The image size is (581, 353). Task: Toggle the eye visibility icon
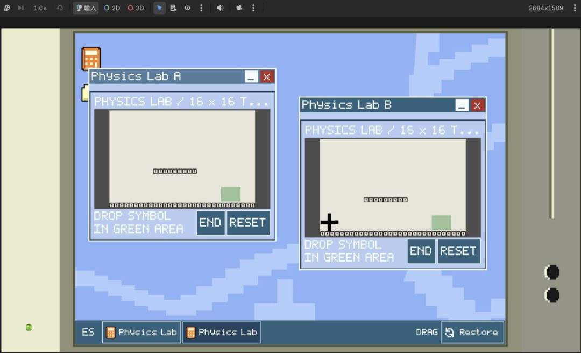coord(188,8)
